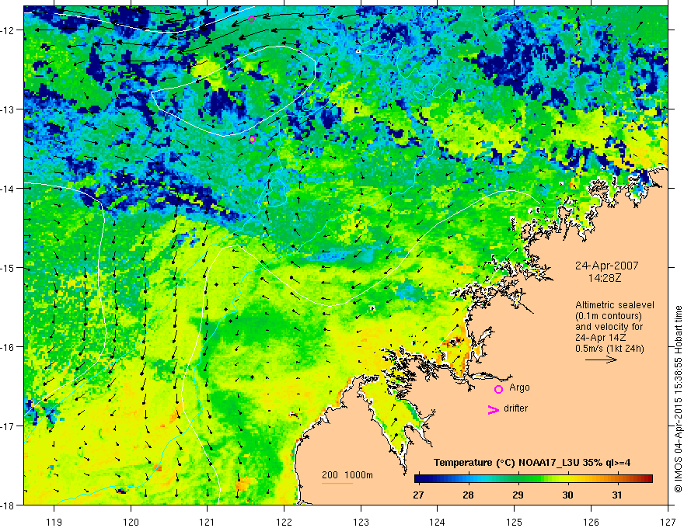Click latitude axis label -16
684x528 pixels.
8,347
